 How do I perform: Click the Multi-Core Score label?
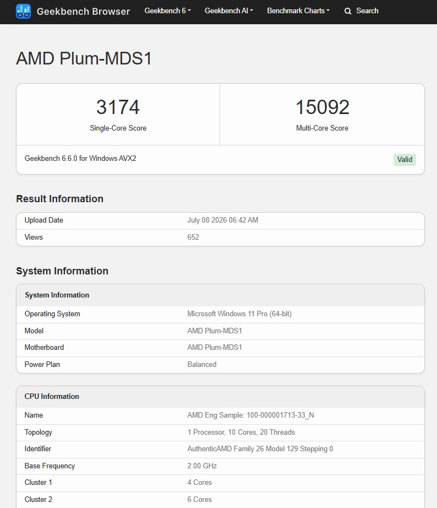coord(322,128)
